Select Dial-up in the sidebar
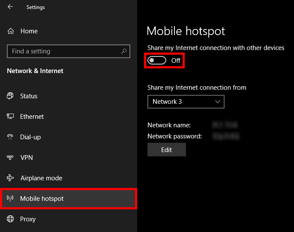Viewport: 294px width, 232px height. click(x=69, y=137)
